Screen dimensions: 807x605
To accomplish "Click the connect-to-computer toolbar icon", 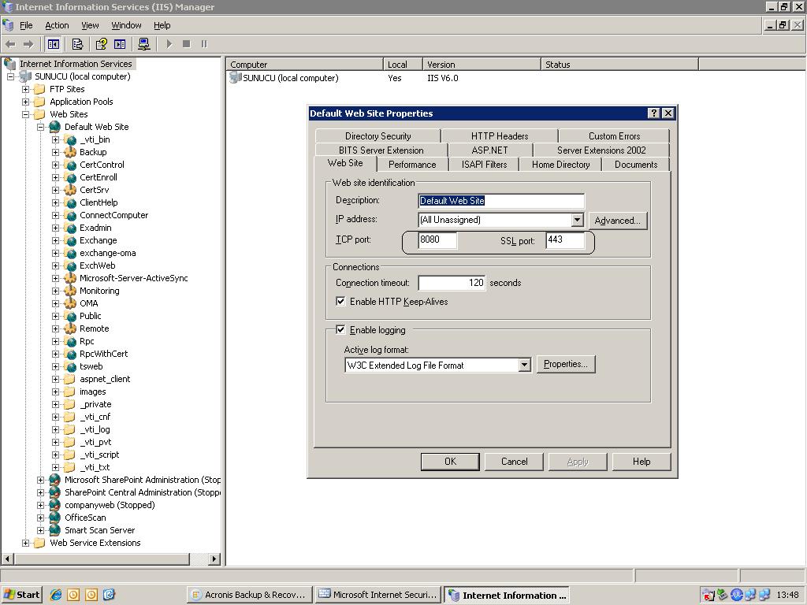I will tap(144, 44).
